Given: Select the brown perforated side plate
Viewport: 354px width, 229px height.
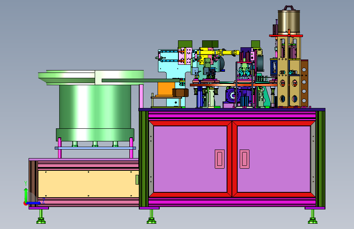Looking at the screenshot, I should (x=304, y=83).
